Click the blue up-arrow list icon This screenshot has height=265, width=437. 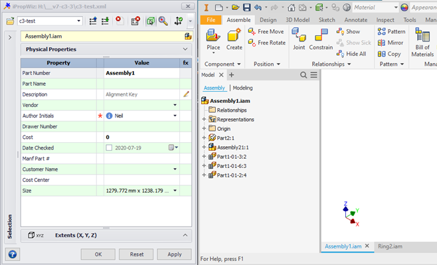pyautogui.click(x=93, y=21)
